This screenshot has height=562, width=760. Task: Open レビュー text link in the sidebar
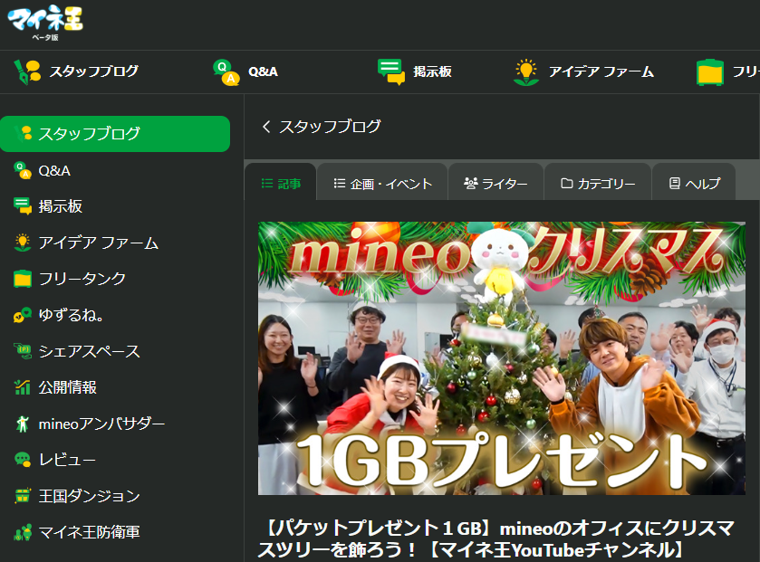67,460
